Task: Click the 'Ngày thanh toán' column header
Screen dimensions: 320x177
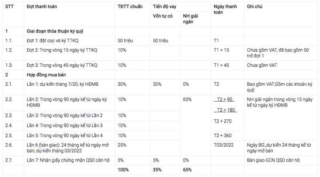Action: [x=226, y=10]
